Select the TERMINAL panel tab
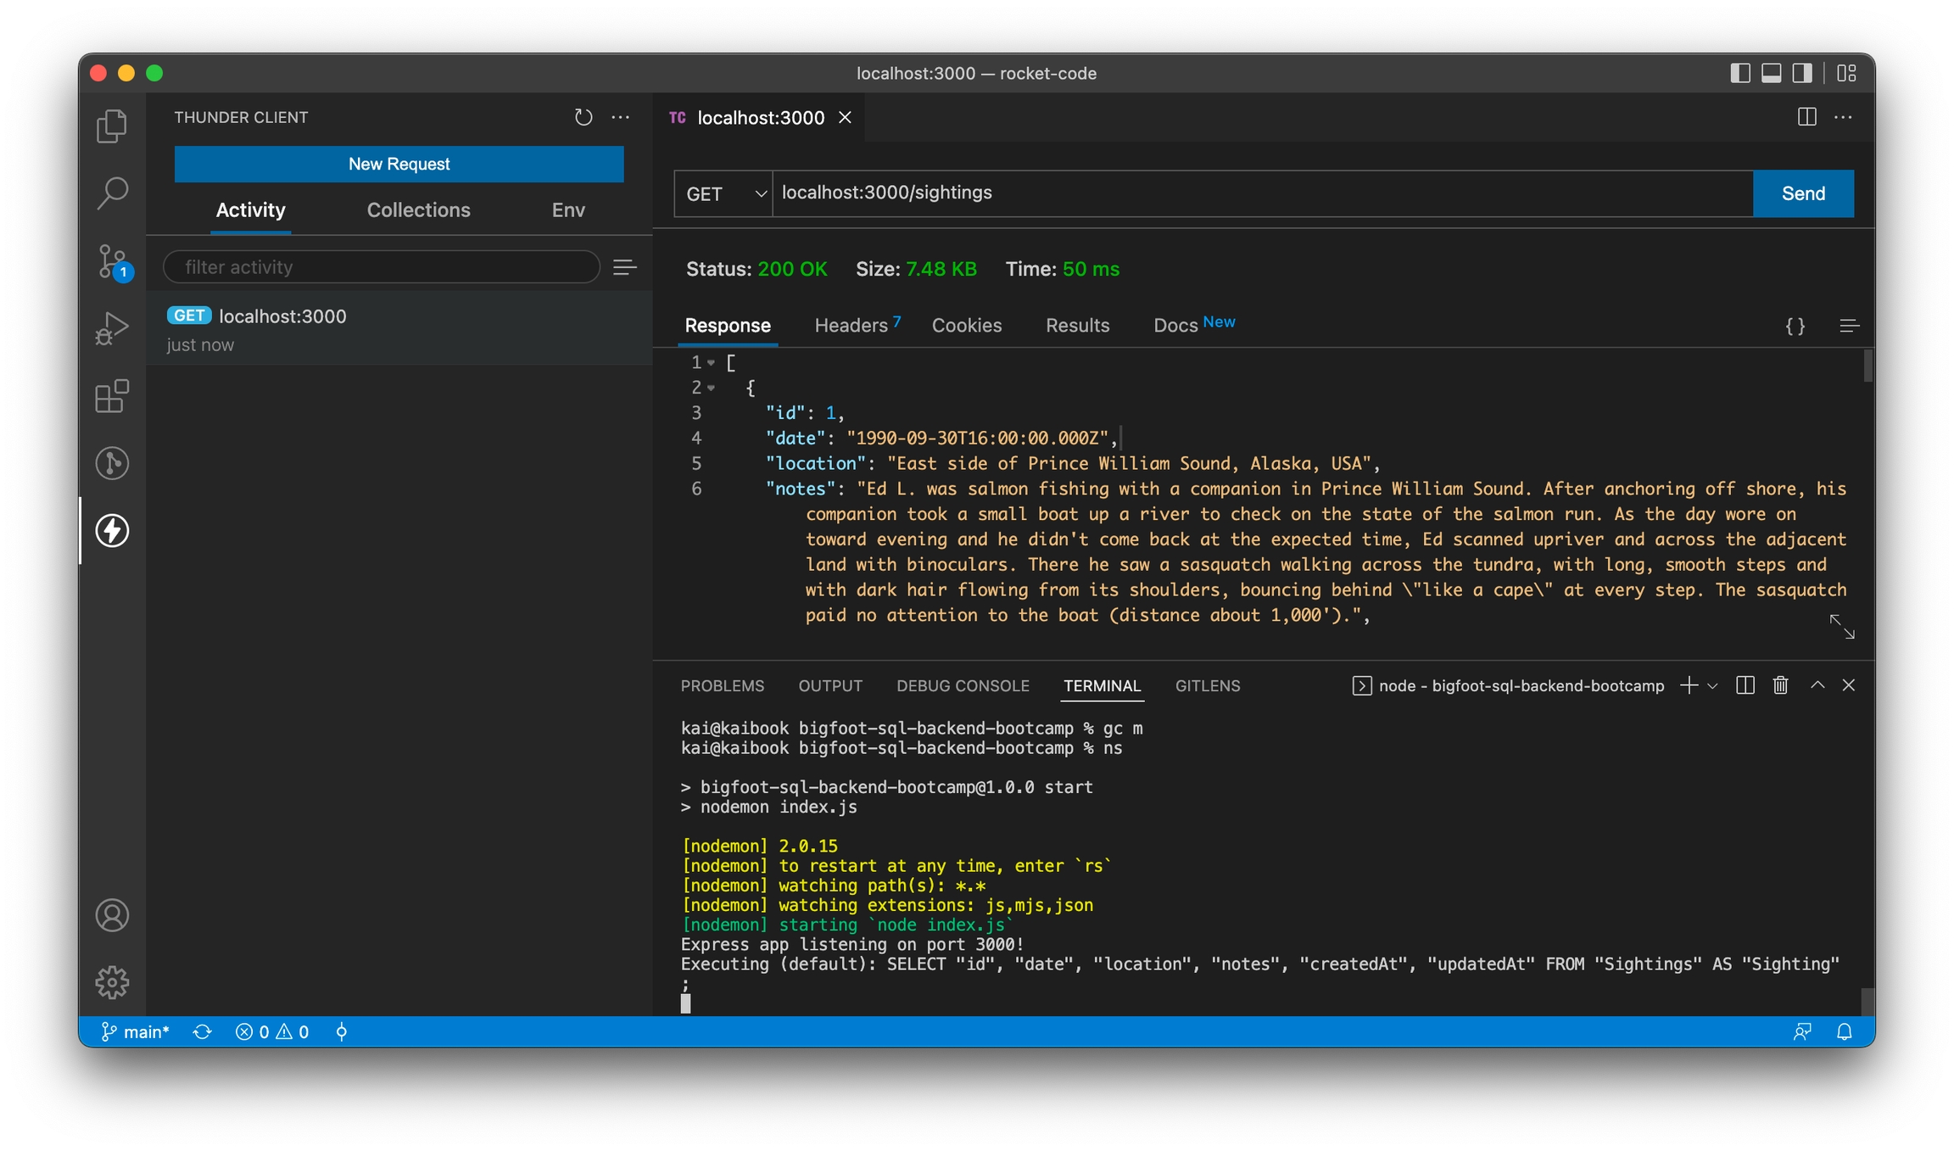Image resolution: width=1954 pixels, height=1151 pixels. pos(1102,686)
